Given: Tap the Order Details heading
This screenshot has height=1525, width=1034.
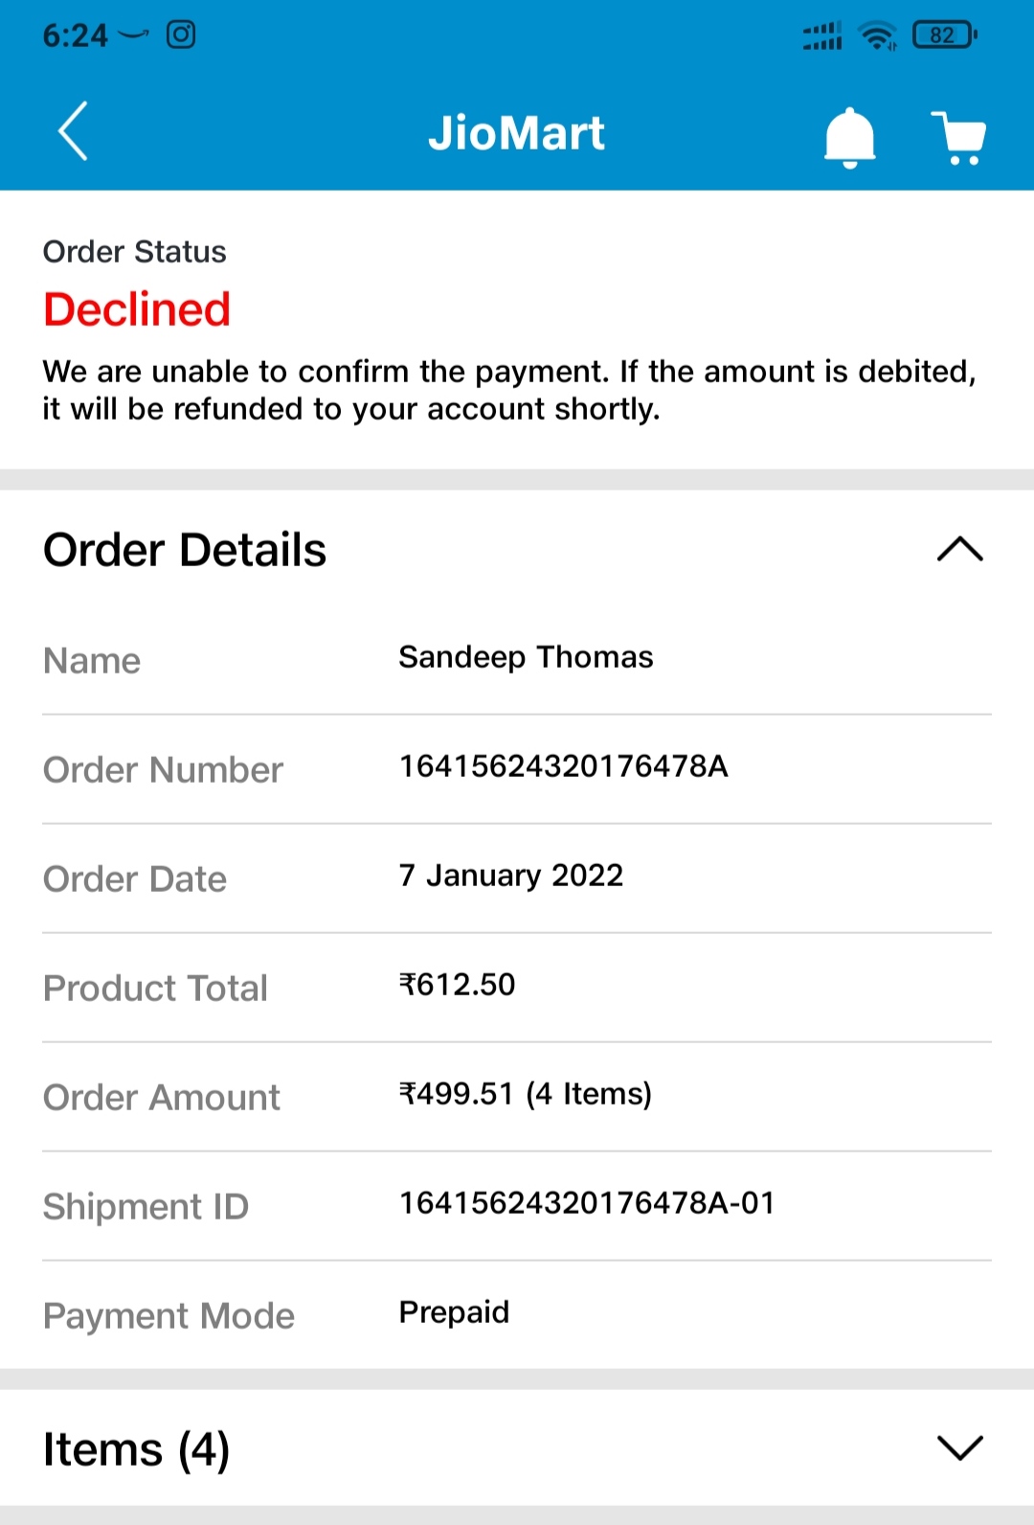Looking at the screenshot, I should pos(185,550).
